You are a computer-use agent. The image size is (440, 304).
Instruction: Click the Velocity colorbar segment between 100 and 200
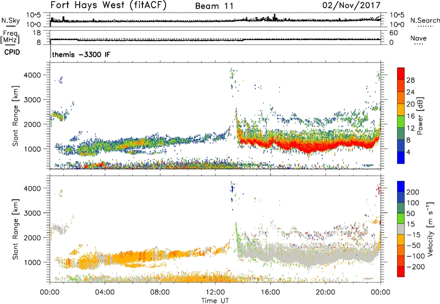(x=401, y=197)
